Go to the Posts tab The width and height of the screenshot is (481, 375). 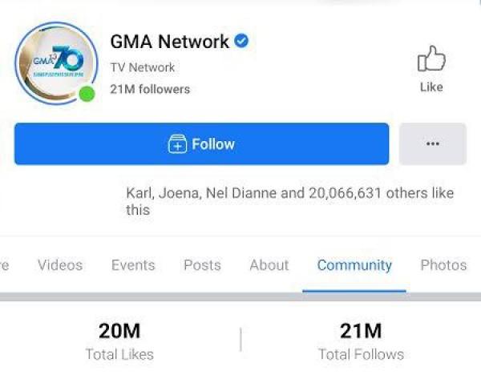pyautogui.click(x=202, y=265)
